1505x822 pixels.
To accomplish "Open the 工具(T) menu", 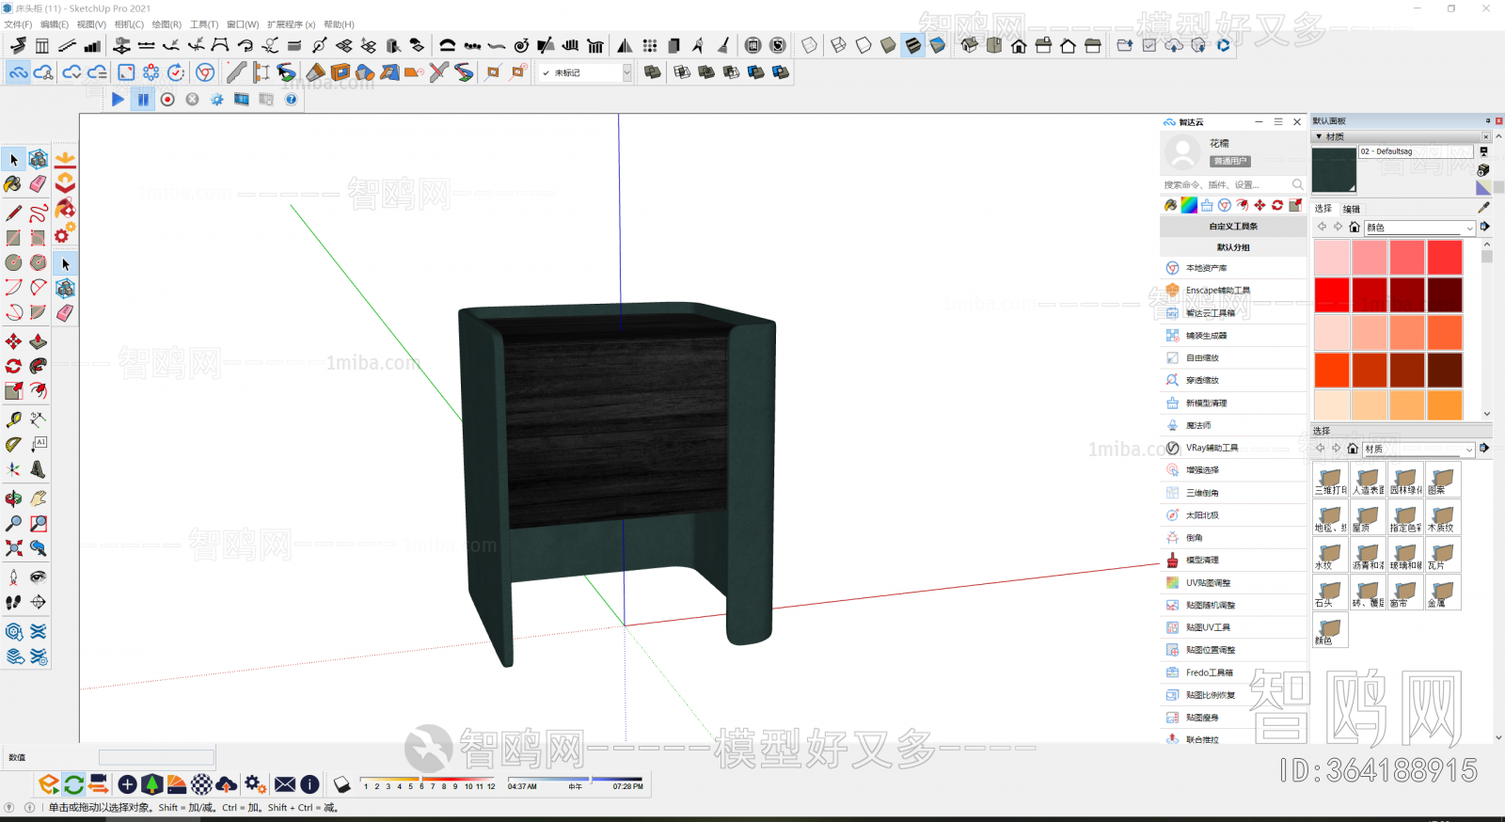I will (x=204, y=24).
